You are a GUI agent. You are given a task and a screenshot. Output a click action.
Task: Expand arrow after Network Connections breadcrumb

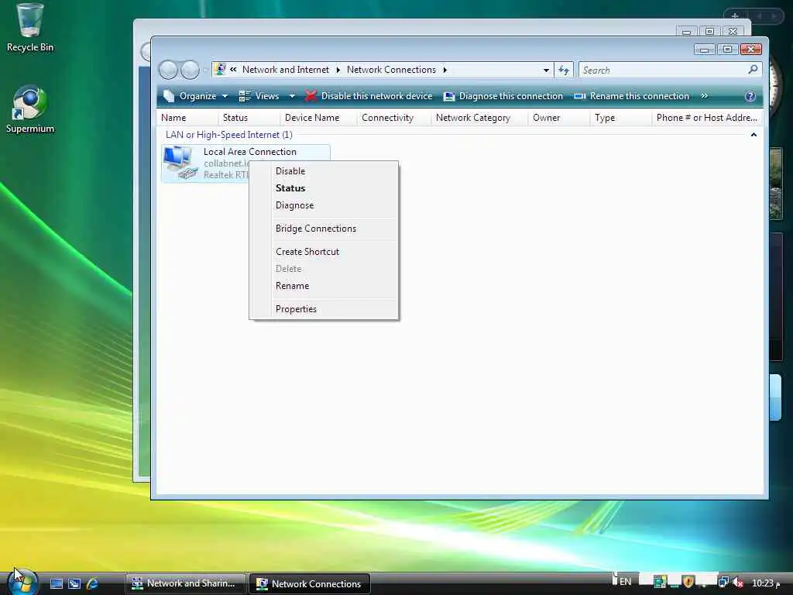tap(445, 70)
